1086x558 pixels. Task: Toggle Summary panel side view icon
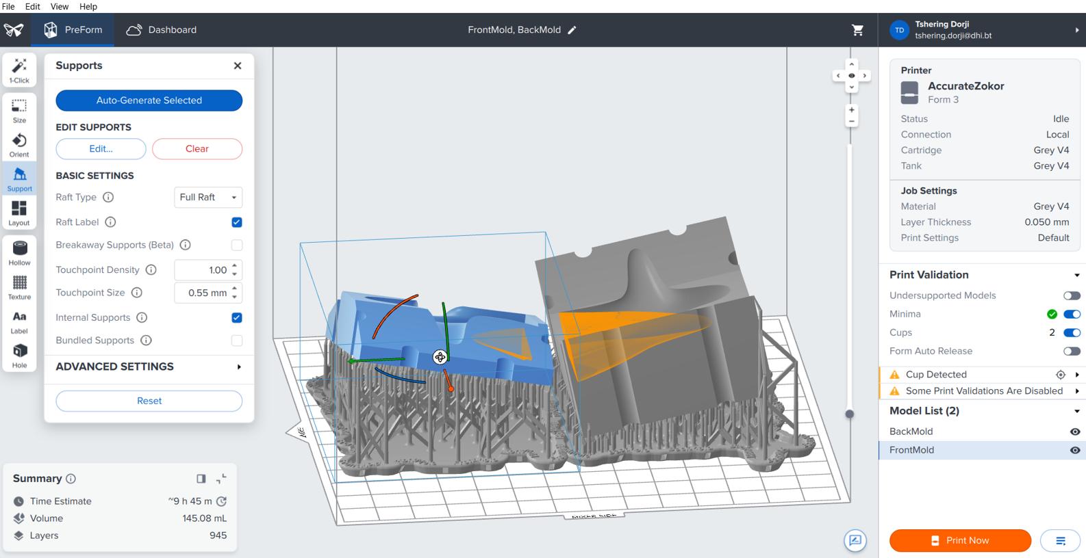[201, 479]
